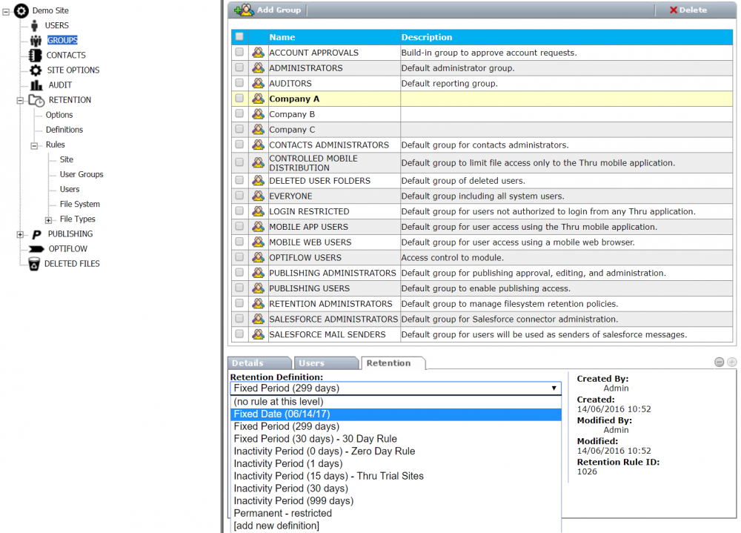Check the box for ACCOUNT APPROVALS group
Image resolution: width=741 pixels, height=533 pixels.
pos(239,53)
